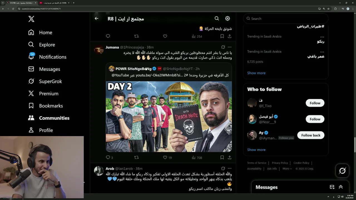356x200 pixels.
Task: Click the browser address bar
Action: point(167,9)
